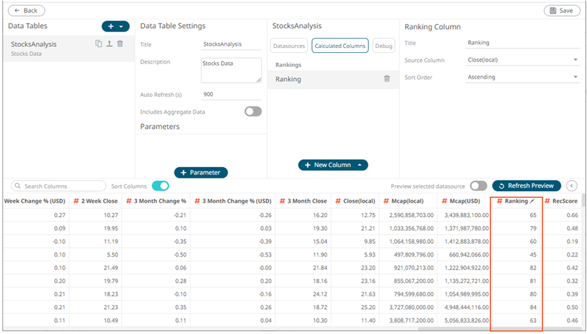Delete the StocksAnalysis data table

pyautogui.click(x=120, y=44)
